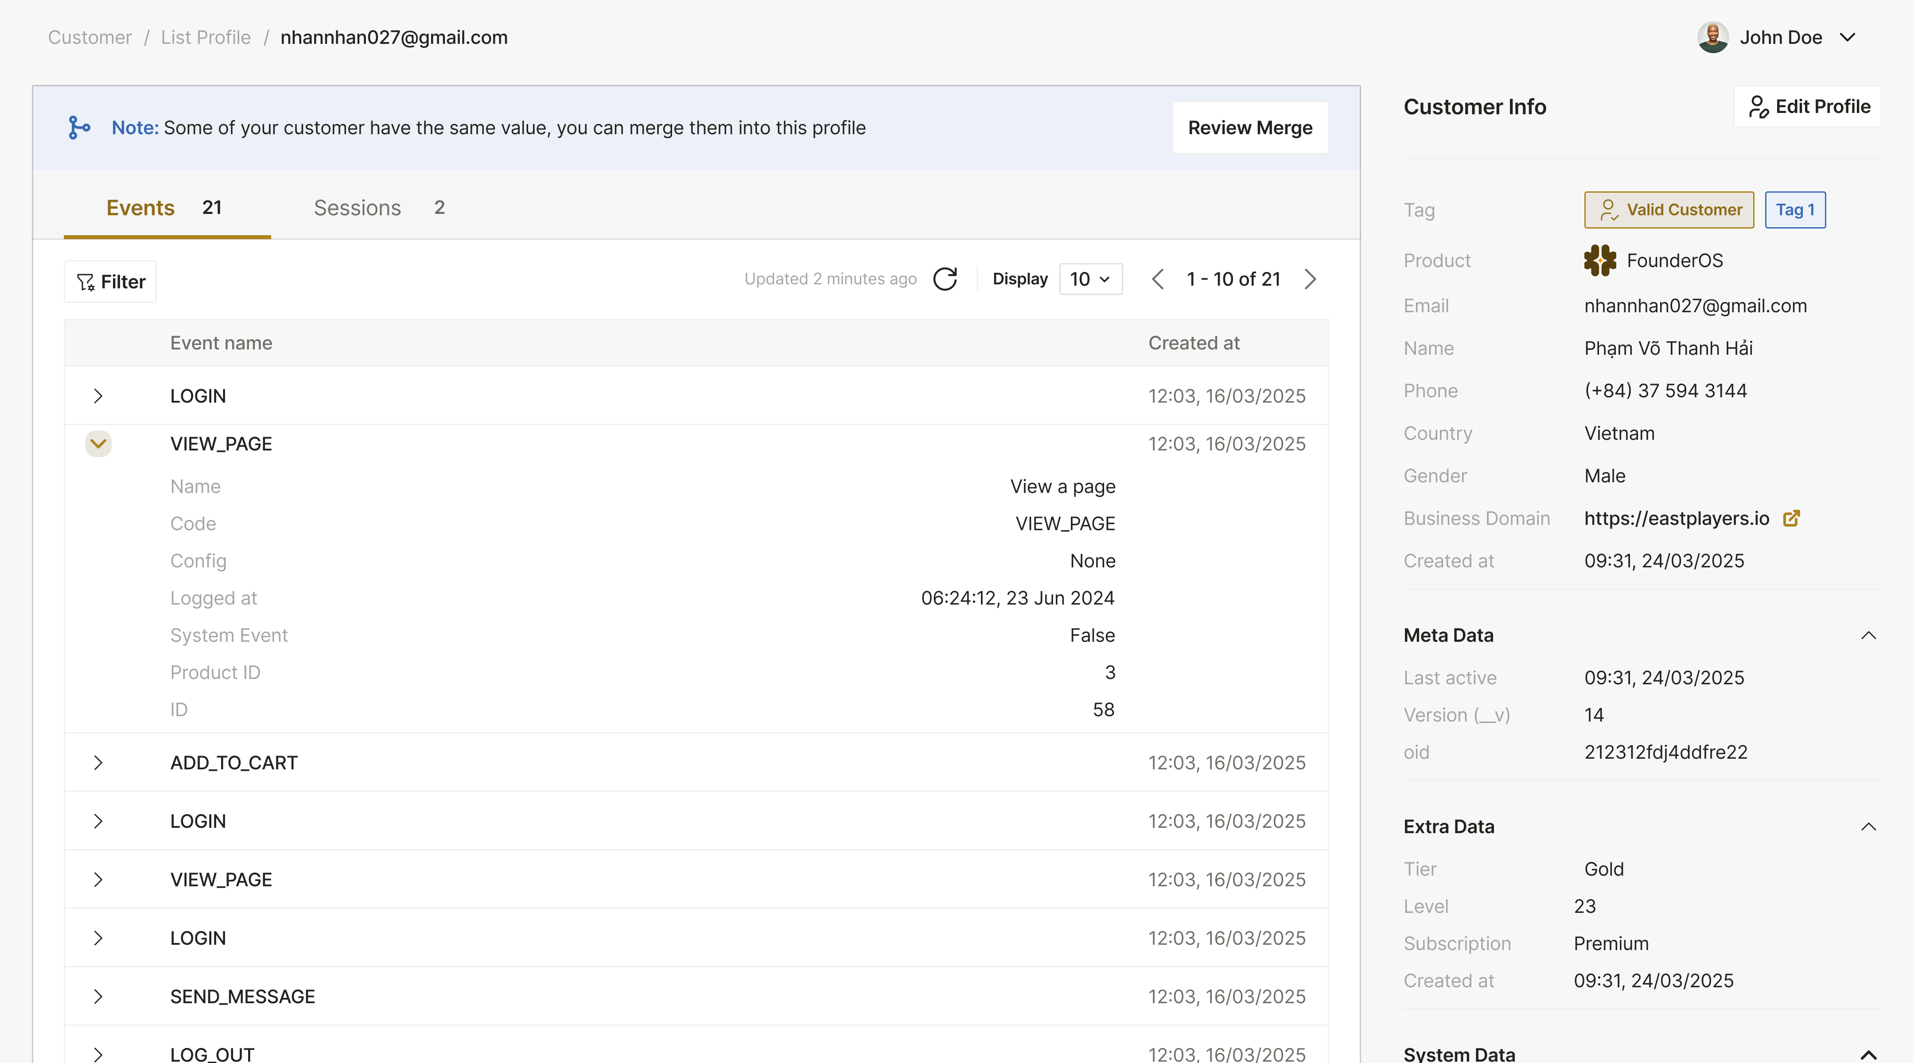Expand the SEND_MESSAGE event row

[x=98, y=997]
